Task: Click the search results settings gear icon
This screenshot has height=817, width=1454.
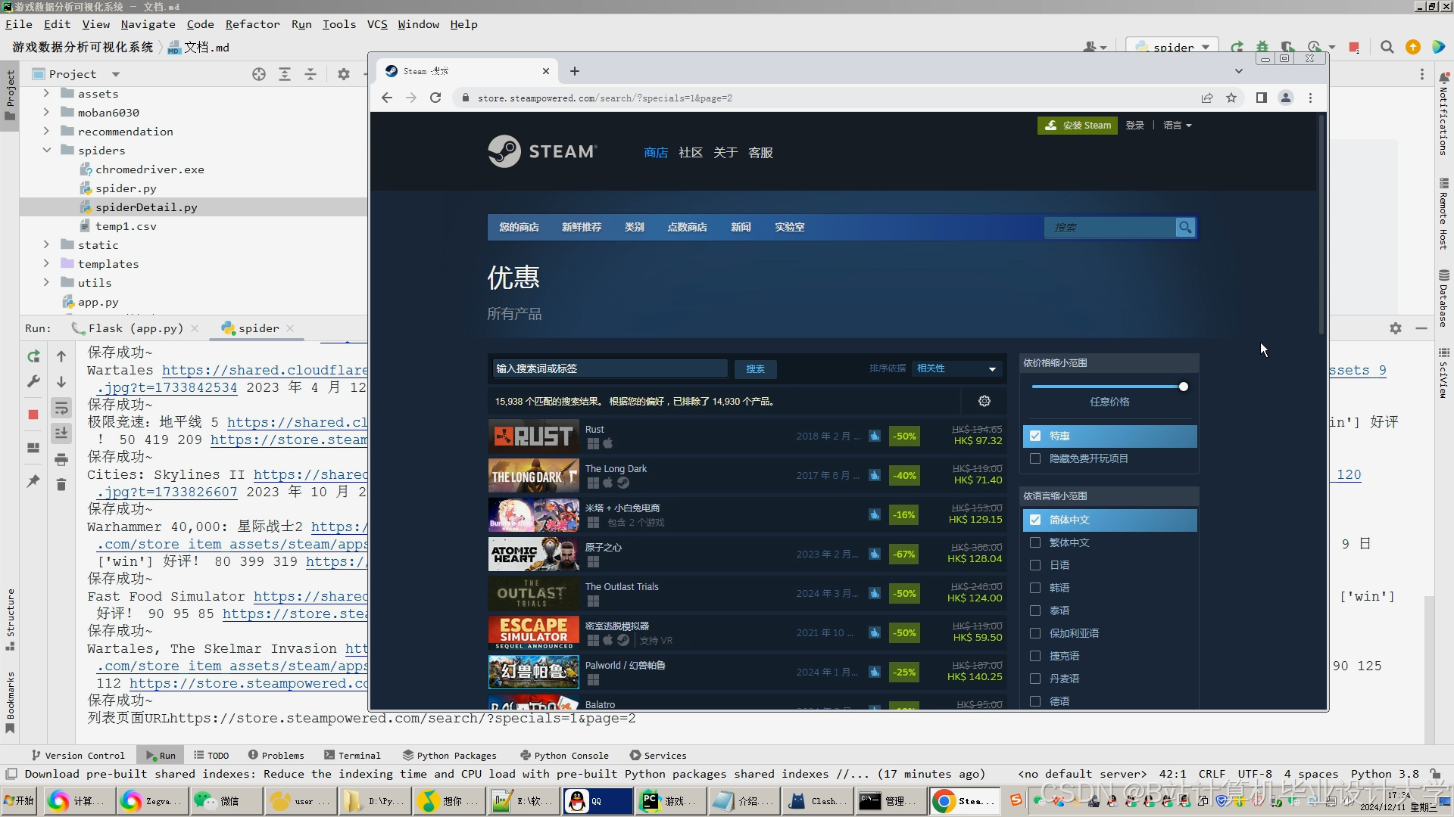Action: (x=984, y=401)
